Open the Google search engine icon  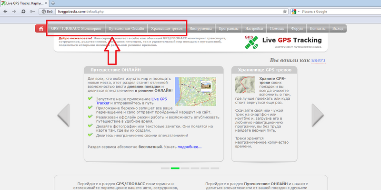(x=294, y=11)
